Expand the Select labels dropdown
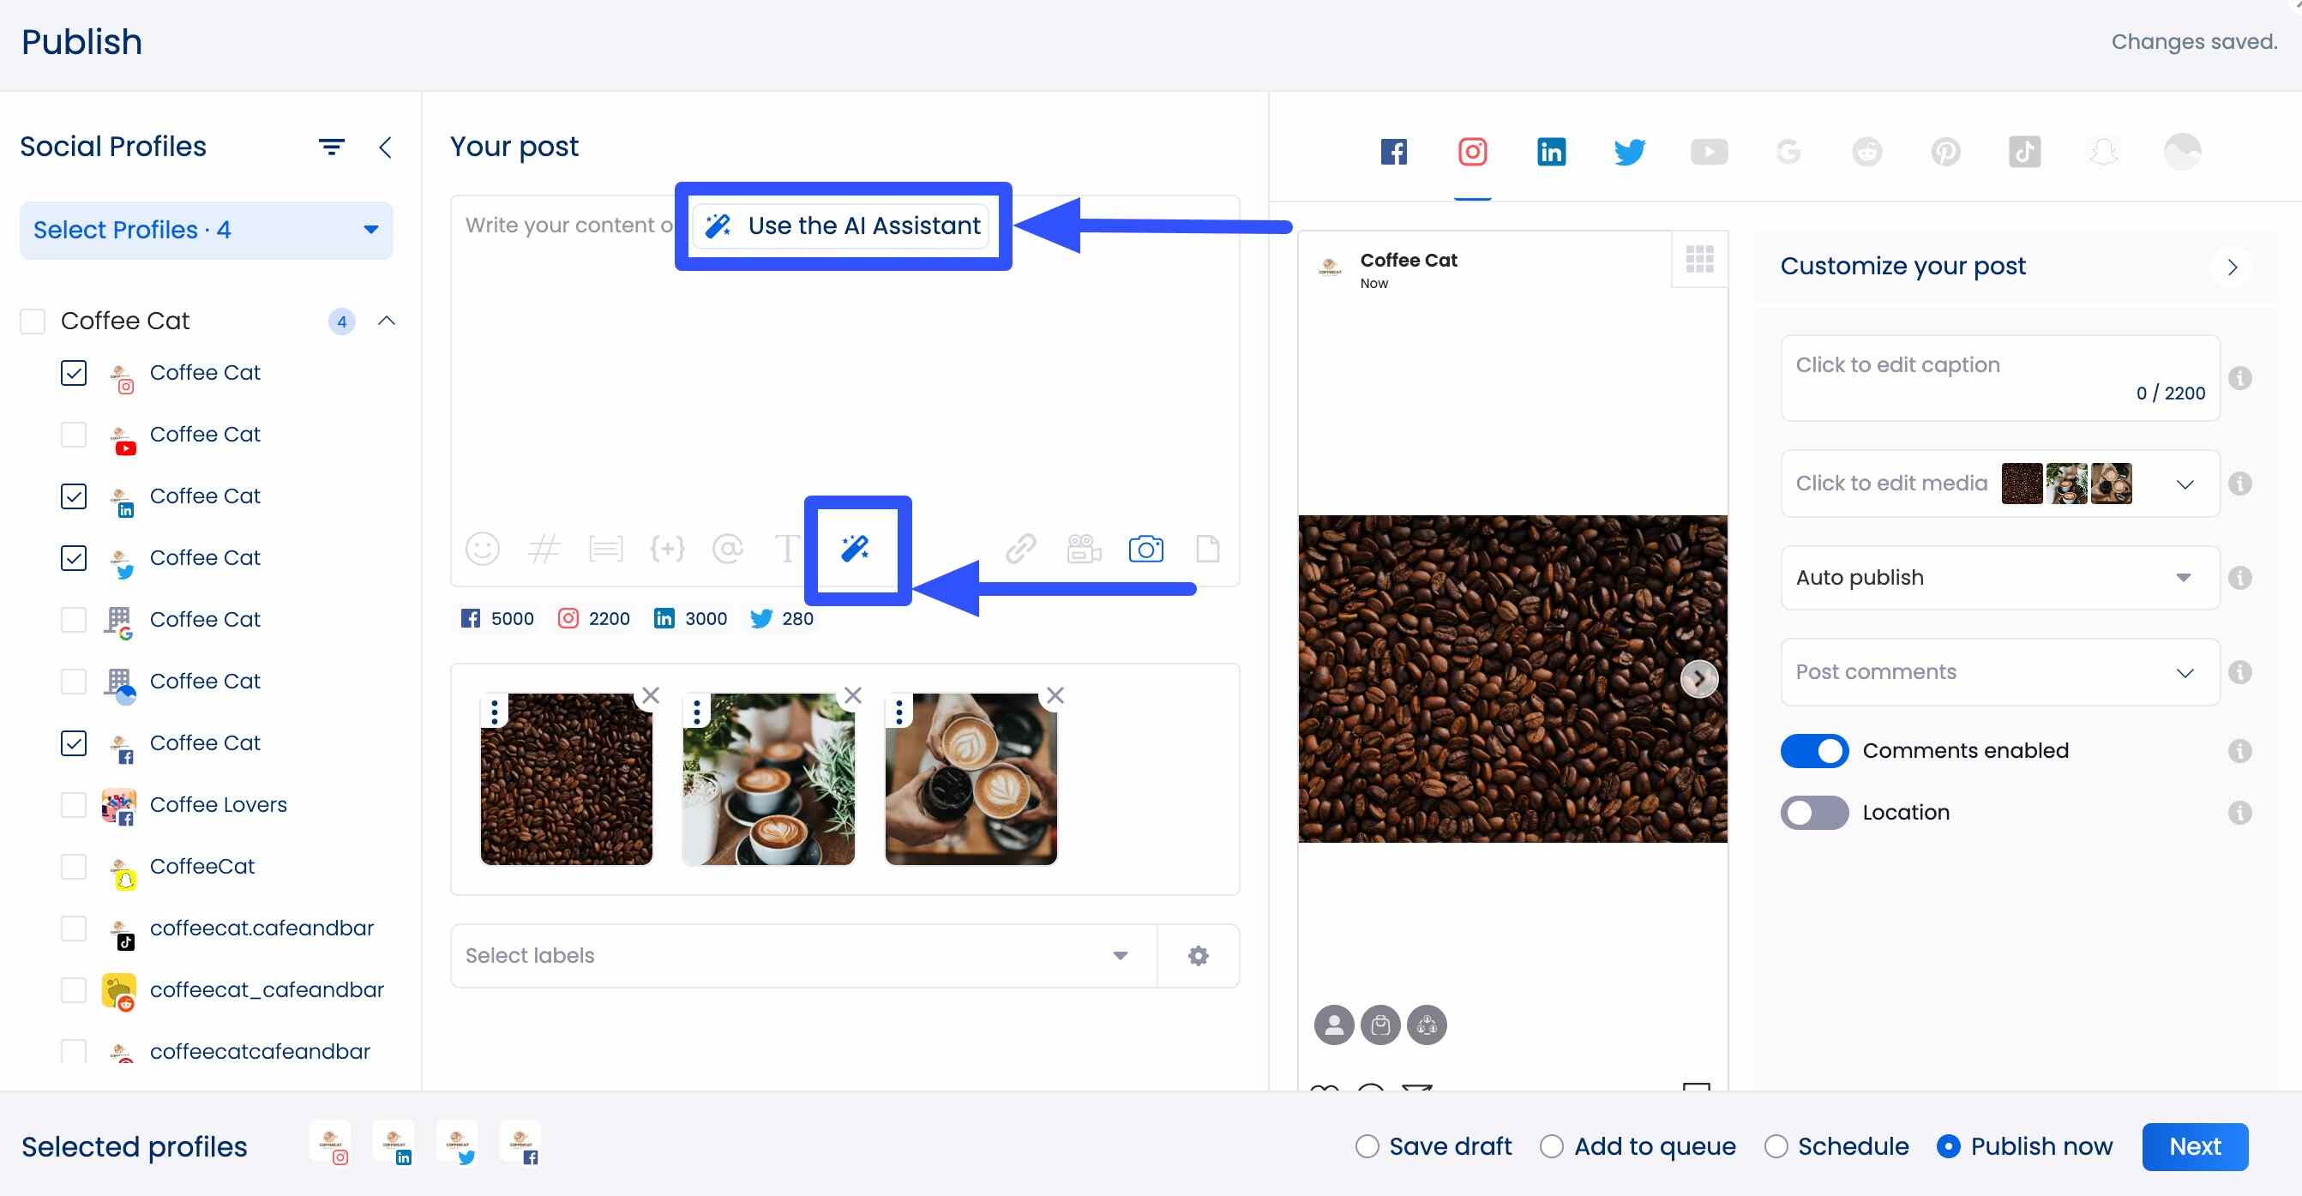 tap(1119, 956)
